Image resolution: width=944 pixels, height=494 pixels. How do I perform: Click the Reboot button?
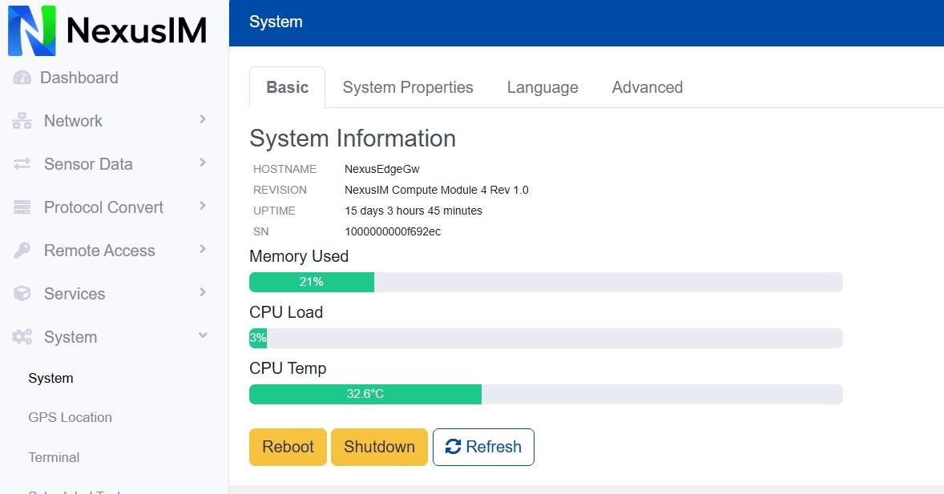288,447
